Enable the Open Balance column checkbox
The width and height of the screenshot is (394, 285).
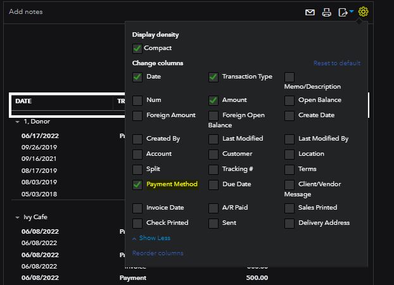(289, 100)
